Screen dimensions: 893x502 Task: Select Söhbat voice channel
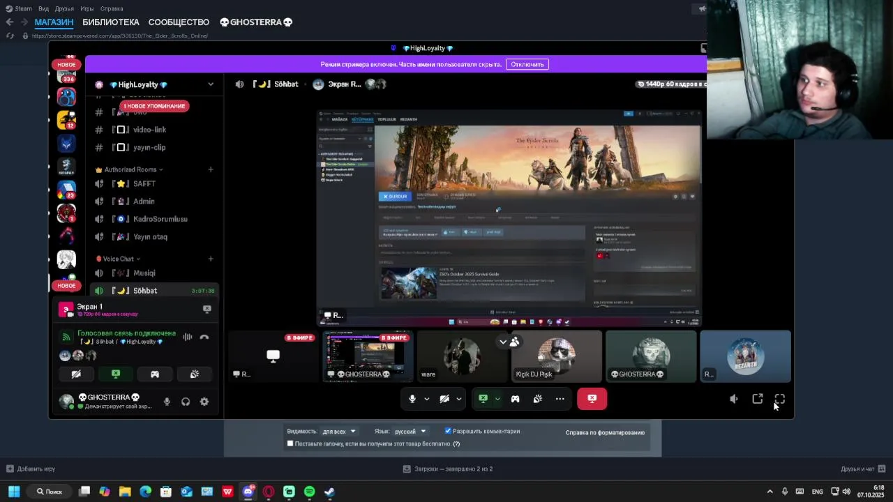(x=145, y=291)
